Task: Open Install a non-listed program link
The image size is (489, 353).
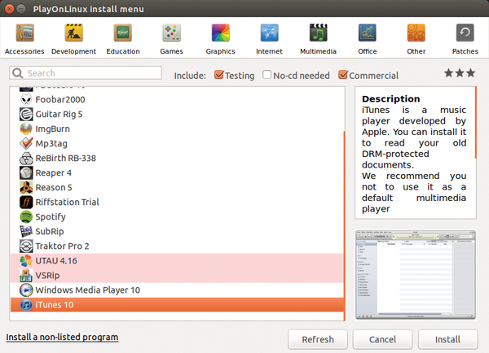Action: pyautogui.click(x=62, y=337)
